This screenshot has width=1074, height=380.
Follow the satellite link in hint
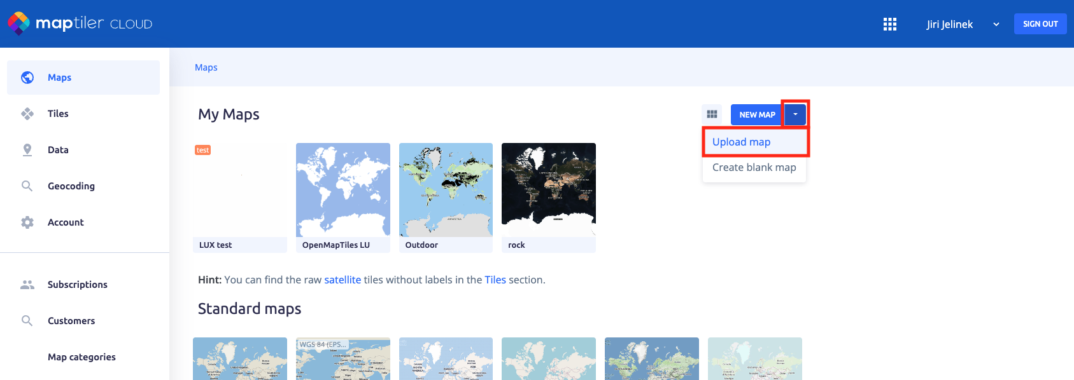343,280
